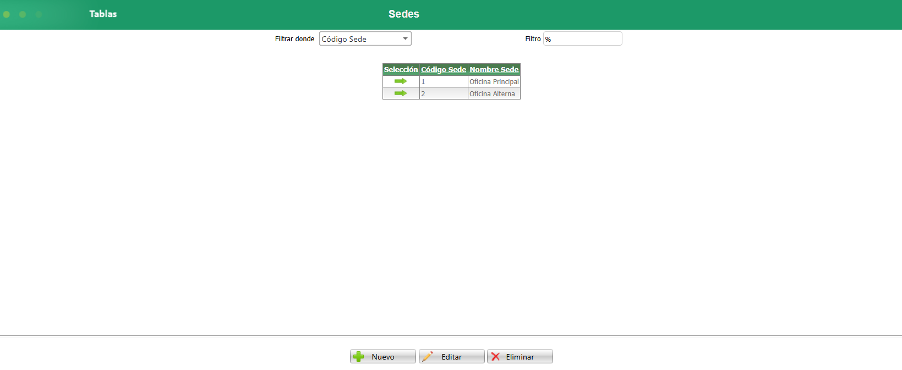
Task: Sort by Código Sede column header
Action: click(x=444, y=69)
